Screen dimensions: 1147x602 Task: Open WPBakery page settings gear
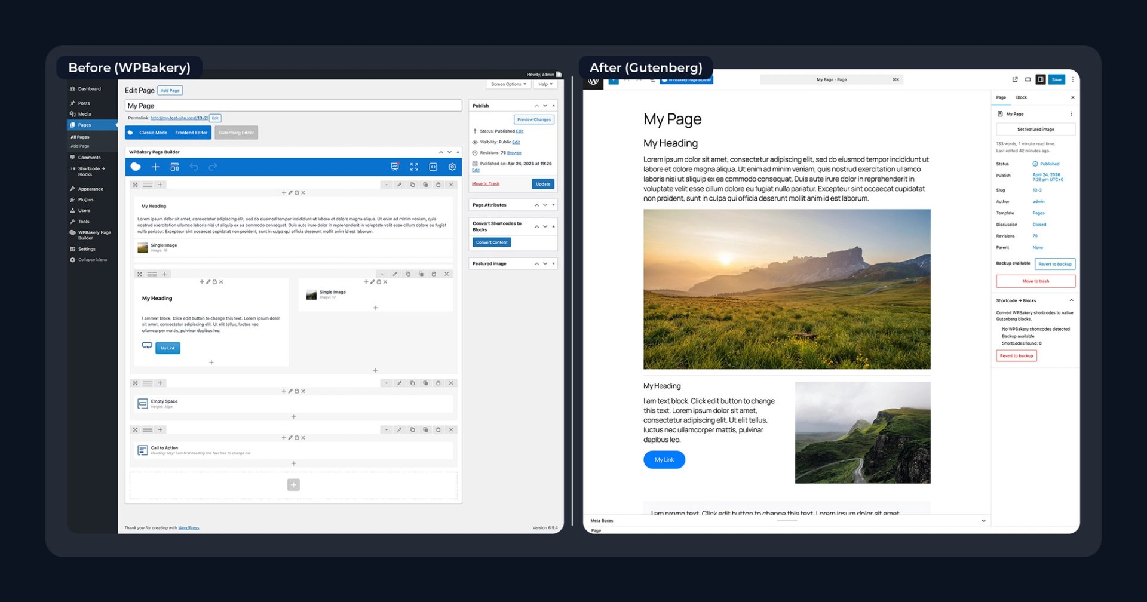pos(452,167)
